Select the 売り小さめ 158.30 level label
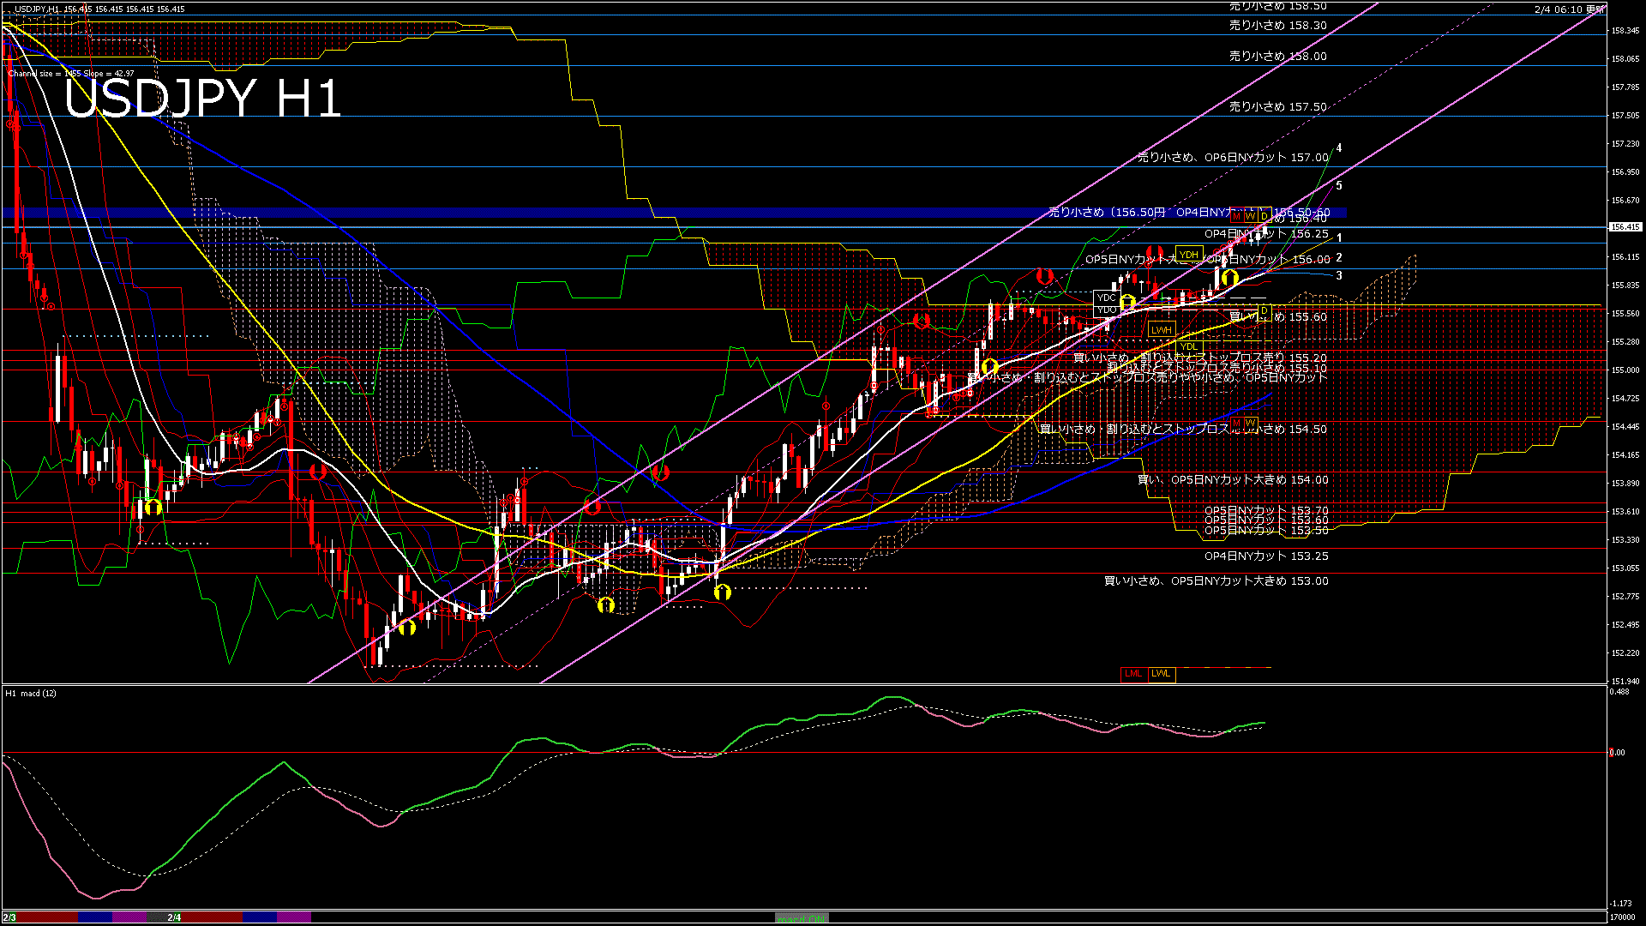1646x926 pixels. tap(1277, 26)
